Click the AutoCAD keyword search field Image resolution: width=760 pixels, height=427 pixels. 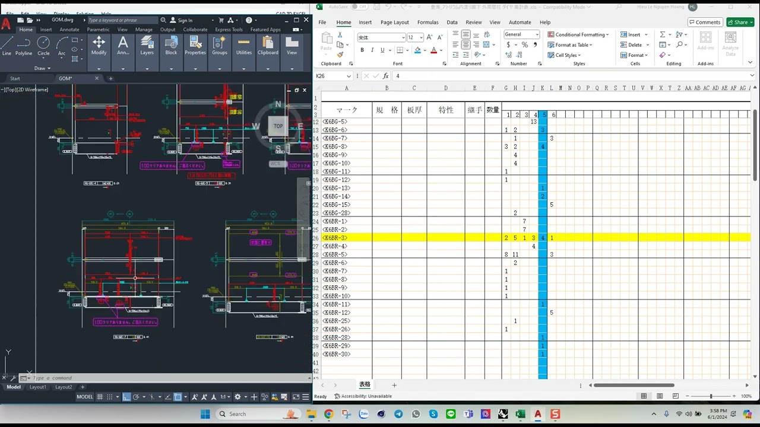point(122,20)
